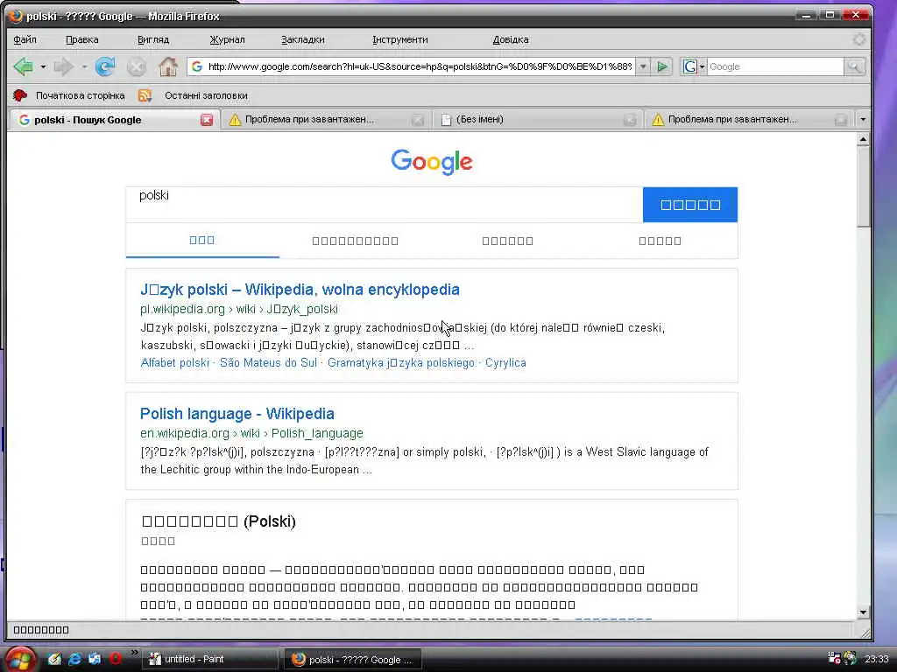Open the Закладки menu
The image size is (897, 672).
[x=302, y=39]
